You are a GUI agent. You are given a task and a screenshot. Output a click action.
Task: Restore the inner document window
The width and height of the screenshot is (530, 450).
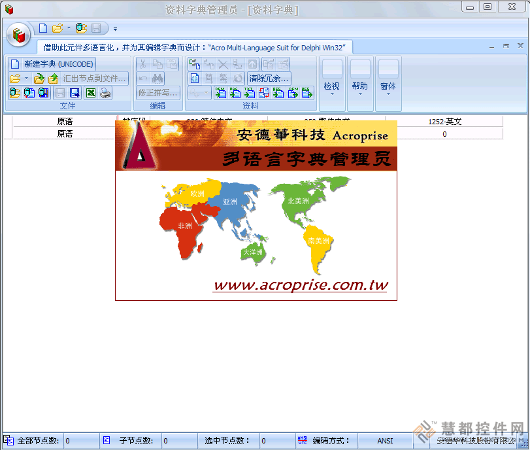(506, 46)
